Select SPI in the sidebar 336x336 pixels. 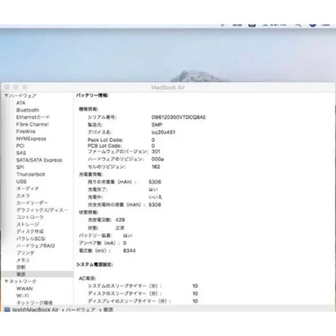20,167
